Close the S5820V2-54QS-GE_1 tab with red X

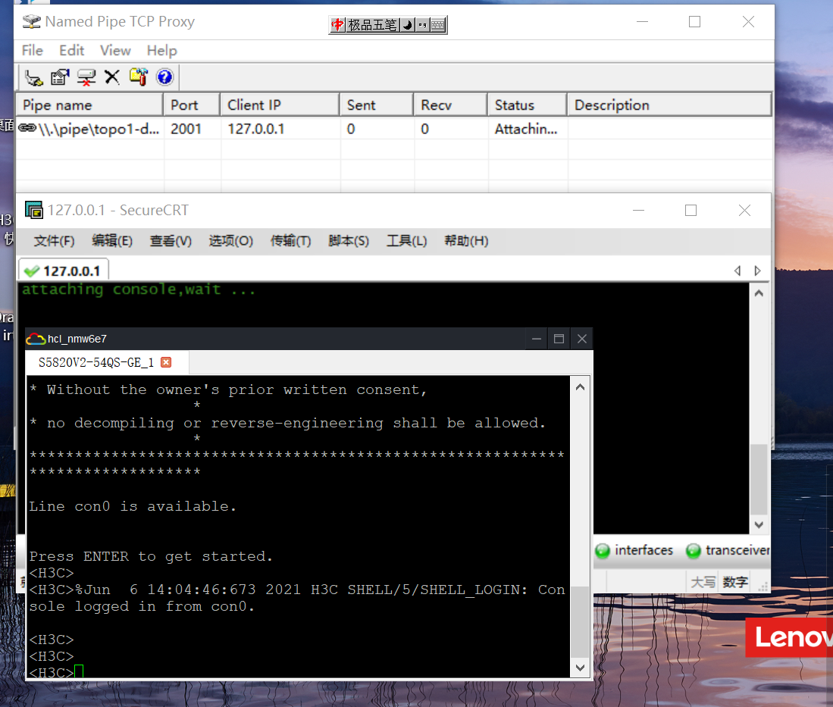click(166, 362)
